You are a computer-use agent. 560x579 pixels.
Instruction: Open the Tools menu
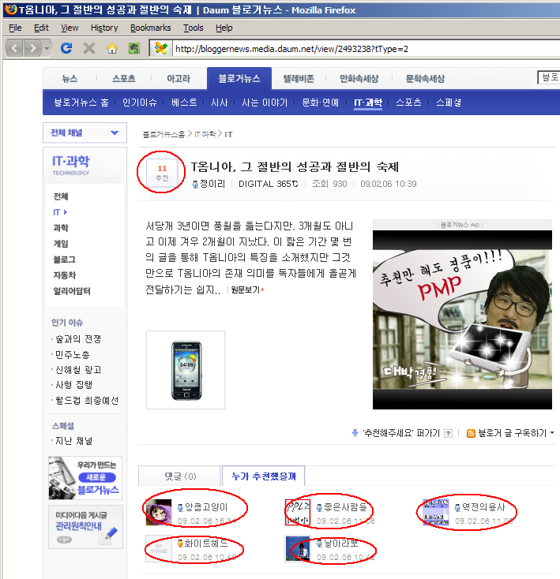tap(194, 28)
